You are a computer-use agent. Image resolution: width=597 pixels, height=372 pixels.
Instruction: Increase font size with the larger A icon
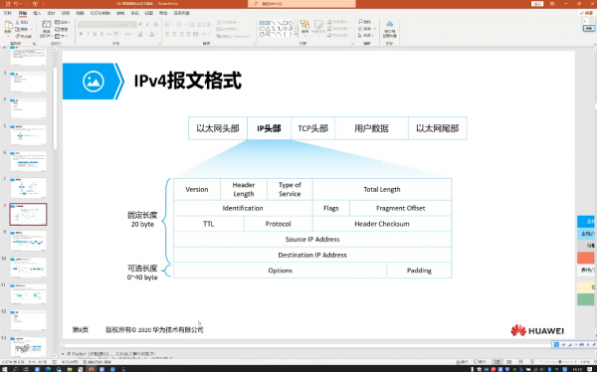coord(140,24)
